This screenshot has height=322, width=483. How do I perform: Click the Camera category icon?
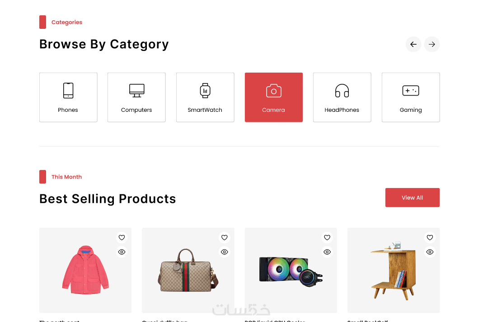tap(273, 91)
